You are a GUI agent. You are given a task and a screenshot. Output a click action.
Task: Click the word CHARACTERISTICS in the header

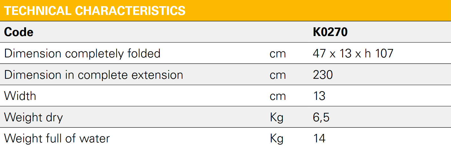[x=130, y=11]
